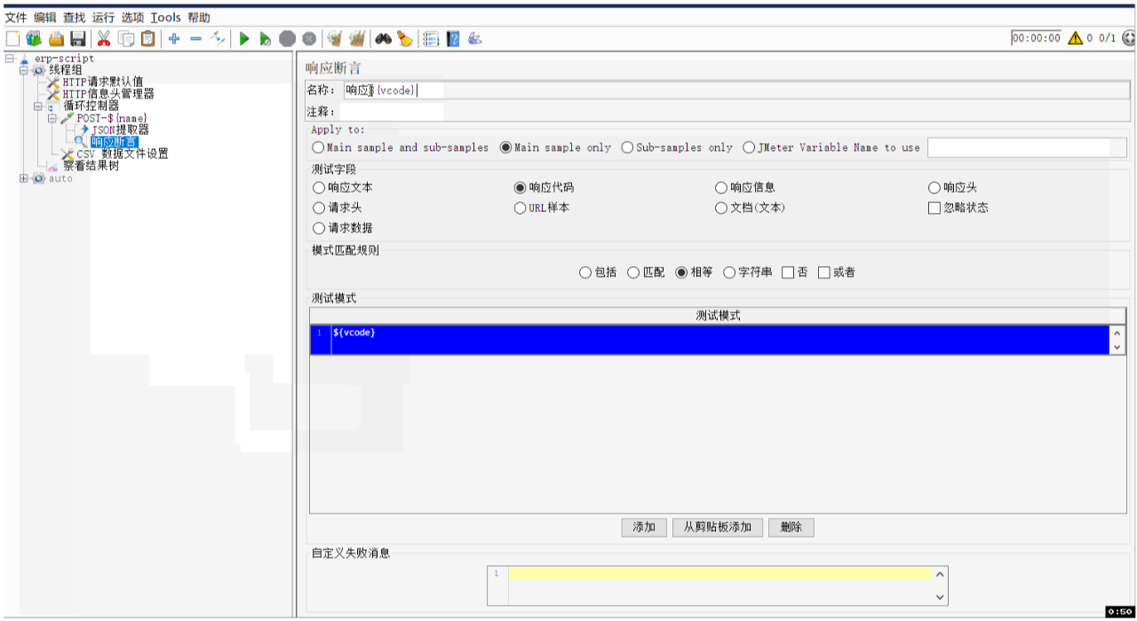
Task: Collapse the 线程组 tree node
Action: pyautogui.click(x=24, y=70)
